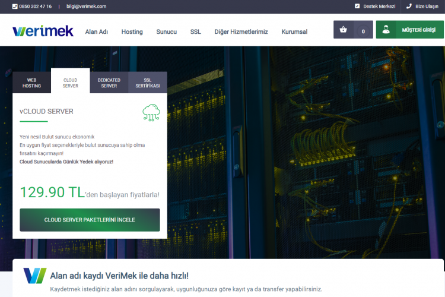Click the green cloud server icon
This screenshot has height=297, width=445.
[151, 113]
